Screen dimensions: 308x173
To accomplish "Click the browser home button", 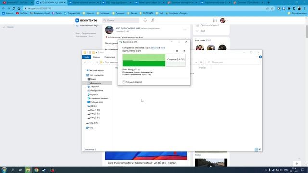I will click(x=19, y=8).
